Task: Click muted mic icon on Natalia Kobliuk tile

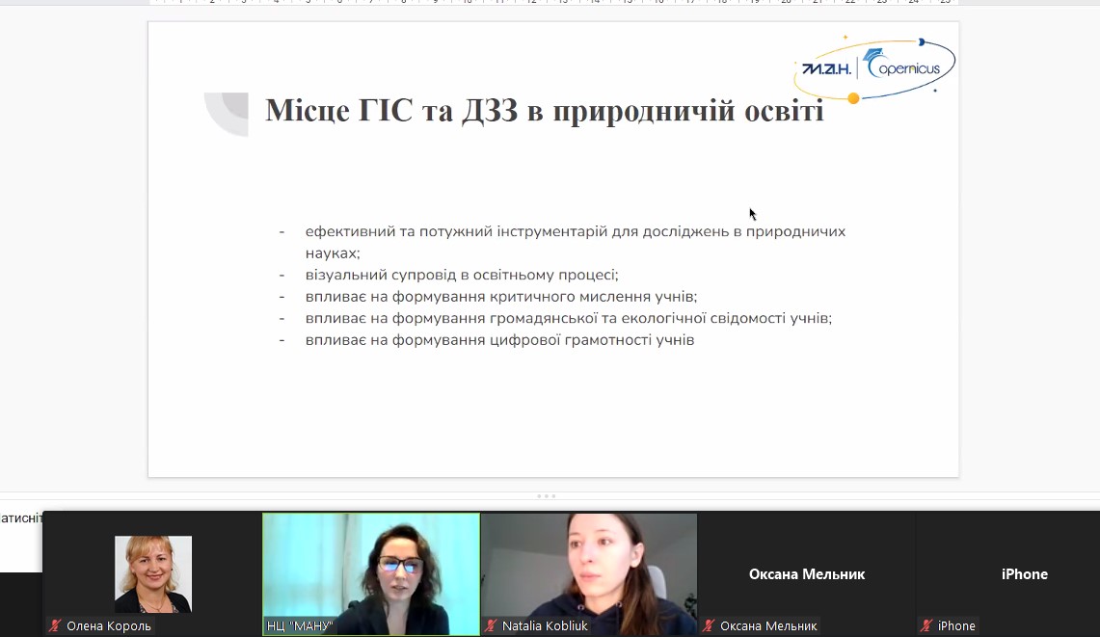Action: click(491, 626)
